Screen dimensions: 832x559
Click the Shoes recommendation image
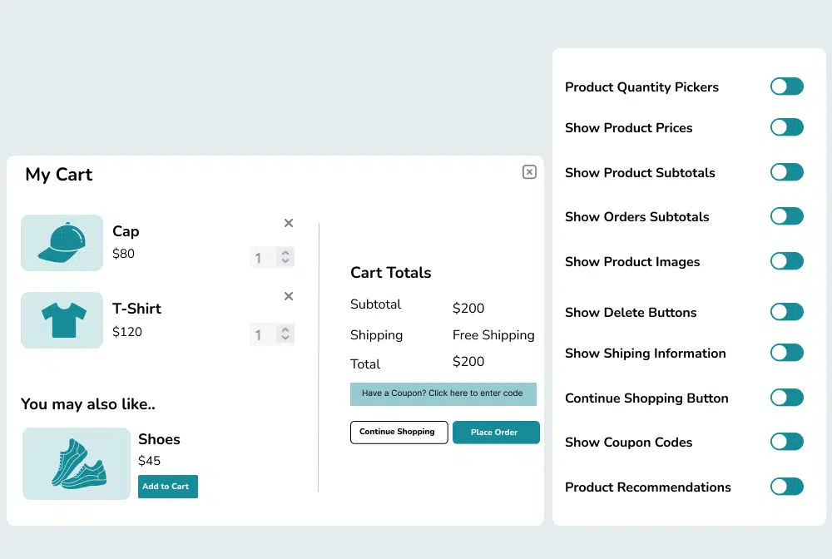(x=77, y=463)
